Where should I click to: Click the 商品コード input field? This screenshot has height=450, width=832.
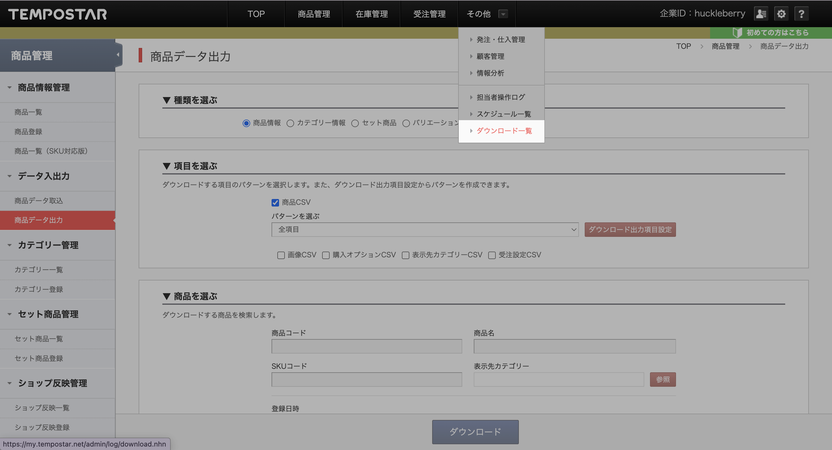pyautogui.click(x=367, y=346)
